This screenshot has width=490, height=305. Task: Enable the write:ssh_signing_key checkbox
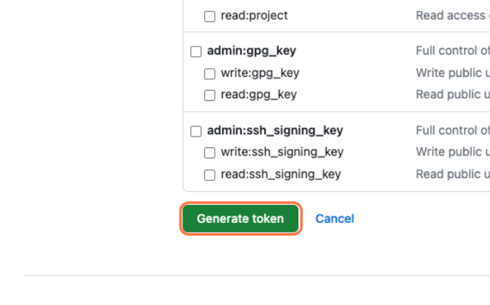[210, 152]
